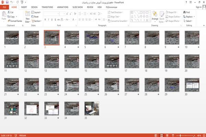Click the Cut scissors icon
This screenshot has width=206, height=137.
click(x=9, y=12)
